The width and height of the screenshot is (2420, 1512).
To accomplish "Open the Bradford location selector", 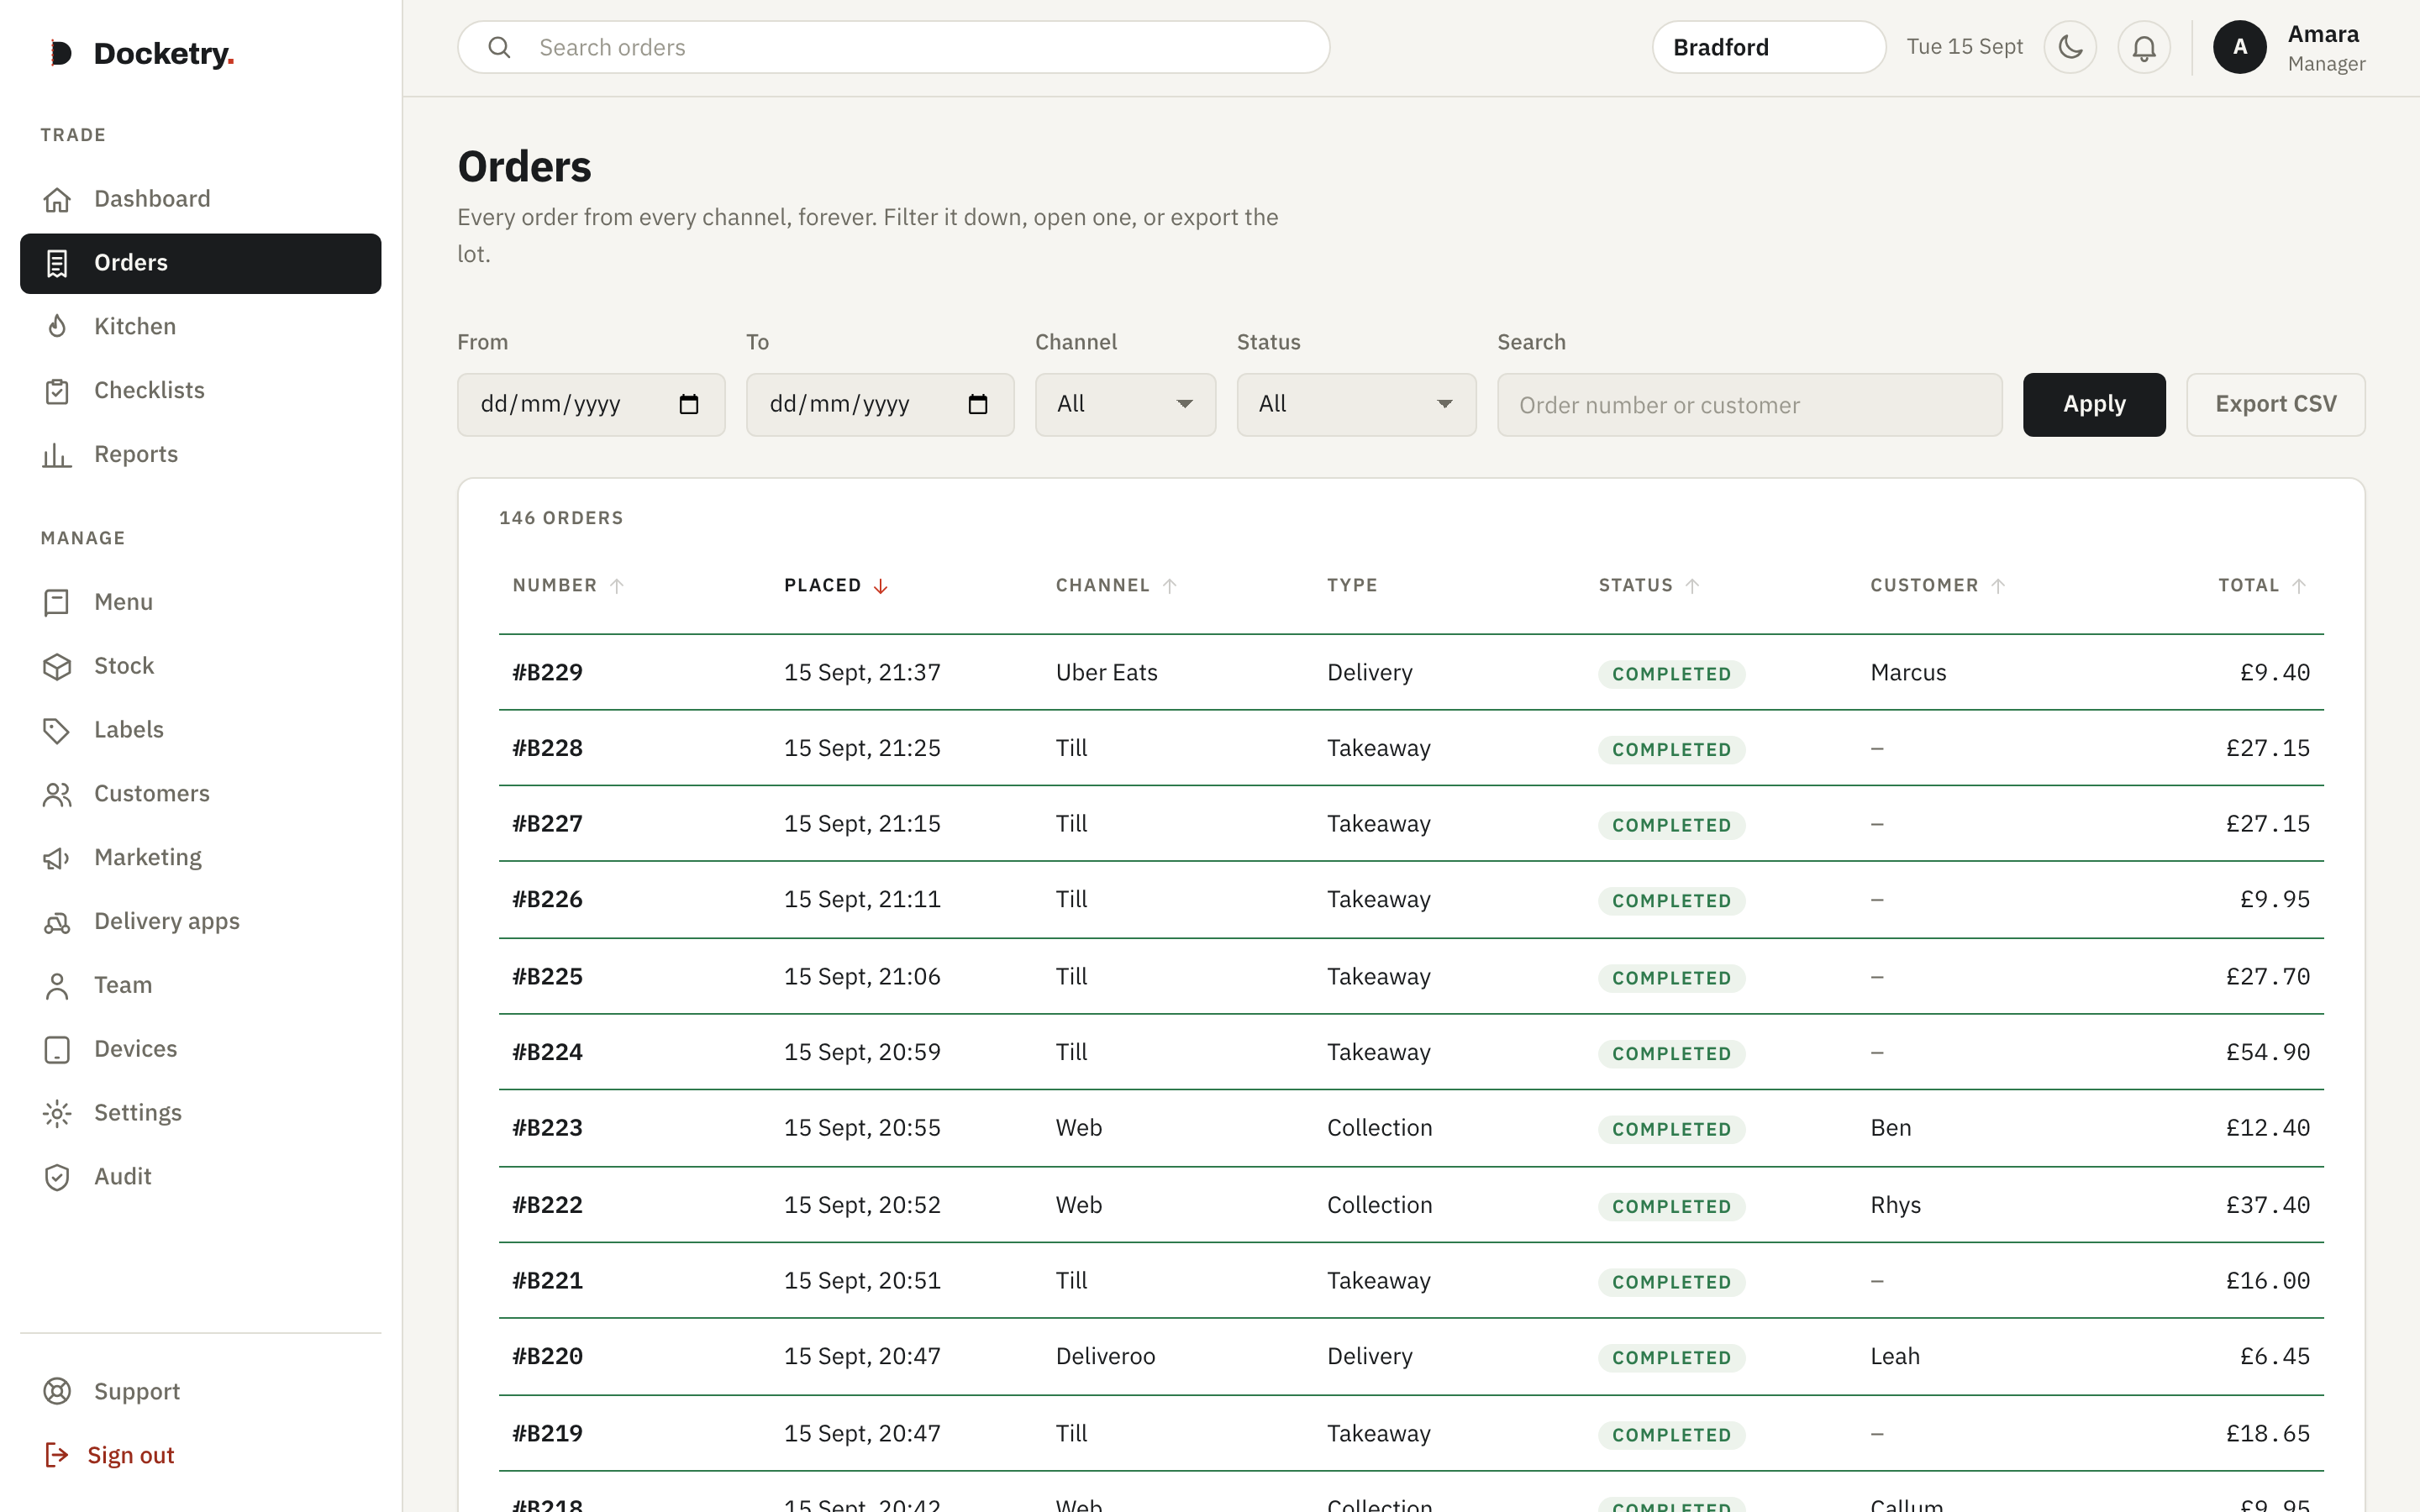I will click(x=1768, y=47).
